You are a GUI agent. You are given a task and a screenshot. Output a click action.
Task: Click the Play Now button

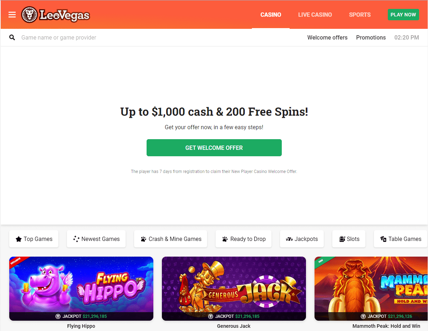coord(403,15)
